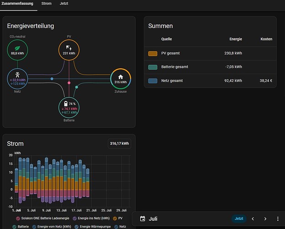
Task: Click the CO₂-neutral leaf icon
Action: pyautogui.click(x=17, y=48)
